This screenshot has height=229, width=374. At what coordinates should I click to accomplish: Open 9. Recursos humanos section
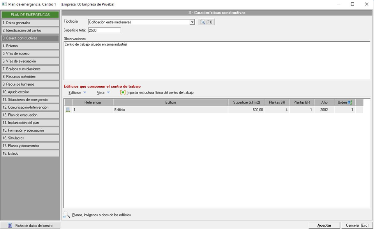pyautogui.click(x=30, y=84)
